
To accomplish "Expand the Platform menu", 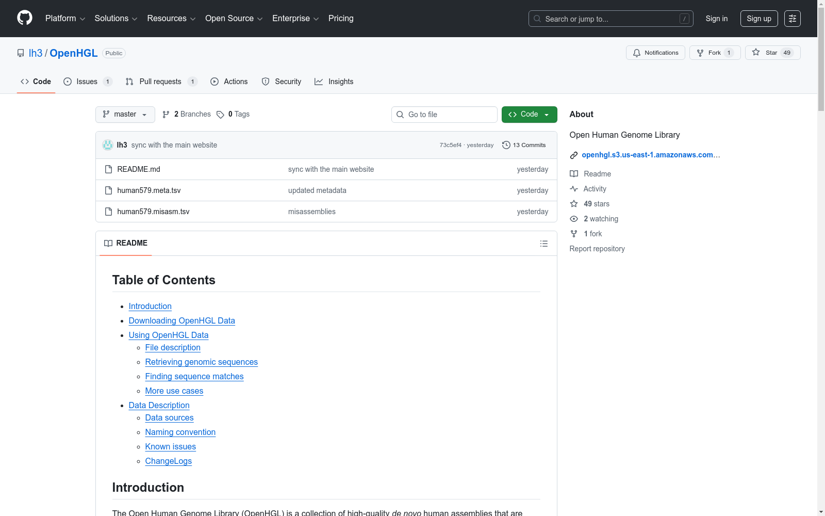I will point(65,19).
